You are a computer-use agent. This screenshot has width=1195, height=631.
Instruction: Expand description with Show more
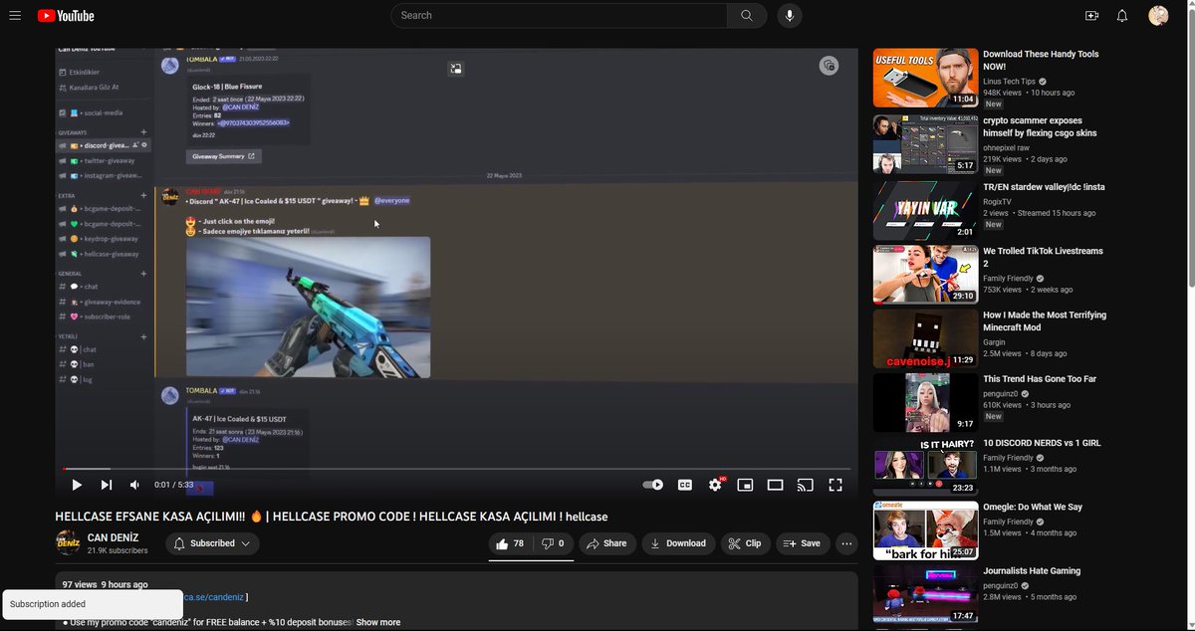coord(378,622)
